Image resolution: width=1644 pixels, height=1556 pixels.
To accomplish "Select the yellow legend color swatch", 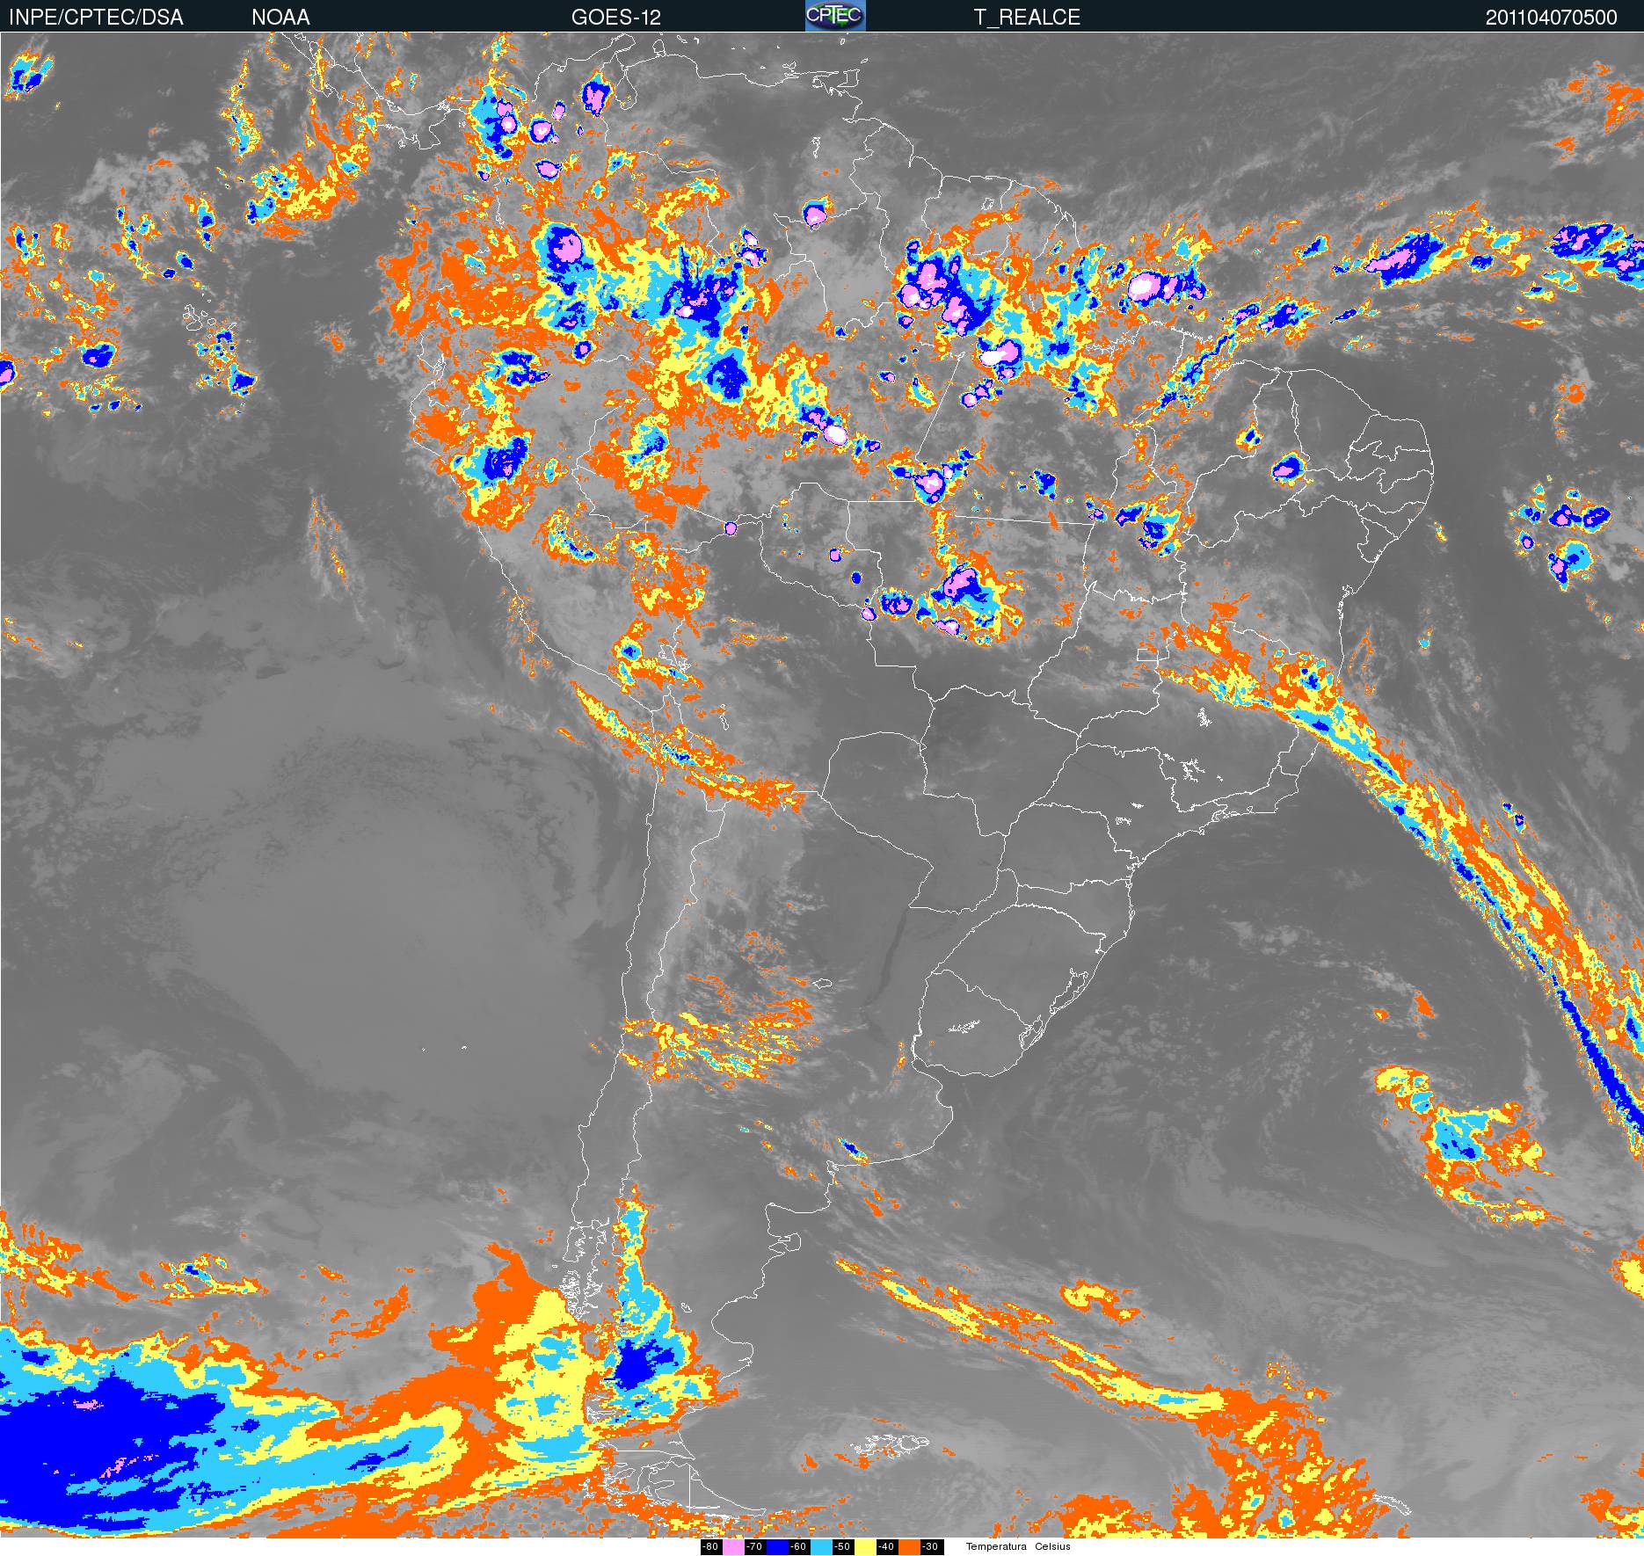I will (865, 1546).
